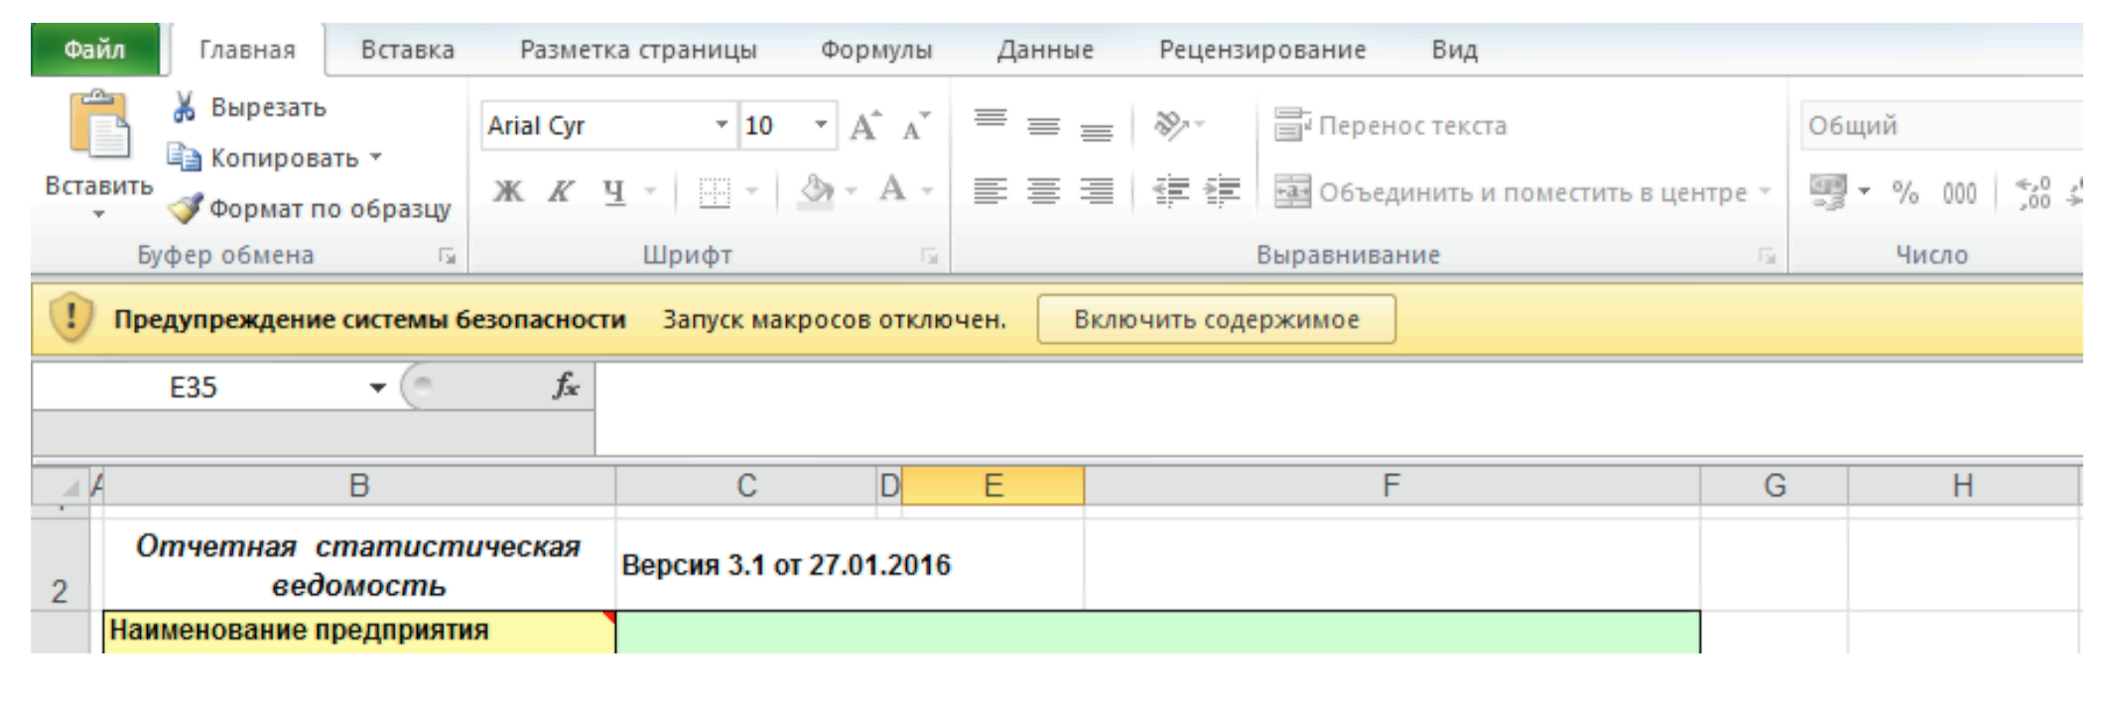Expand the Name Box dropdown arrow
This screenshot has width=2110, height=705.
pos(377,388)
